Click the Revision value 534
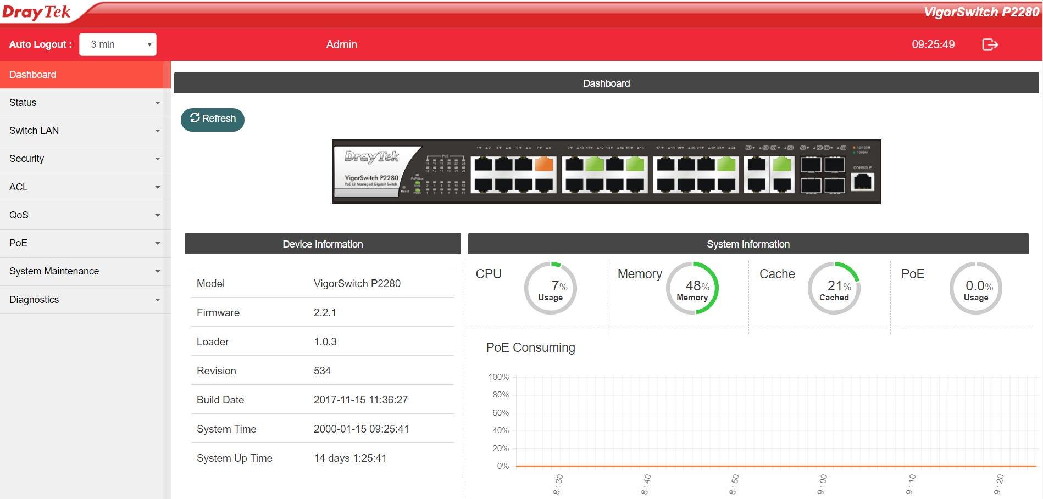This screenshot has height=499, width=1043. click(322, 371)
